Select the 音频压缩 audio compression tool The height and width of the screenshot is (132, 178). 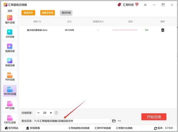pos(10,62)
